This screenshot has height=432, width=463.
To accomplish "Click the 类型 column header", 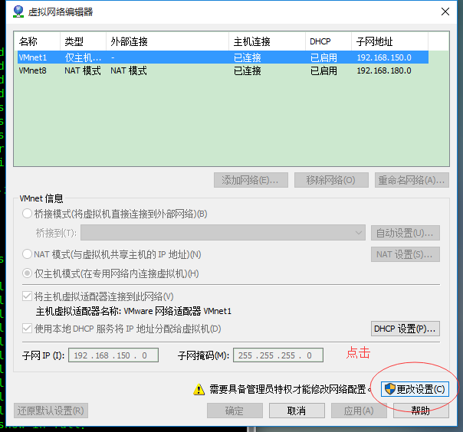I will [x=83, y=41].
